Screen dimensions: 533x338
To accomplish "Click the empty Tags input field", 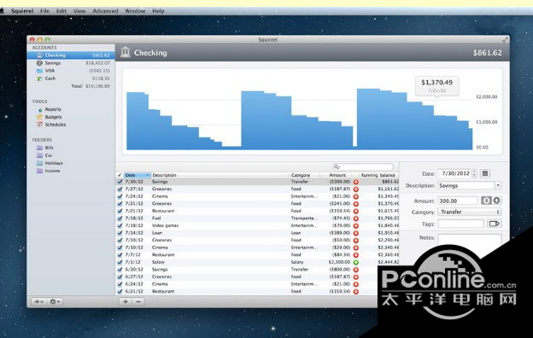I will point(461,224).
